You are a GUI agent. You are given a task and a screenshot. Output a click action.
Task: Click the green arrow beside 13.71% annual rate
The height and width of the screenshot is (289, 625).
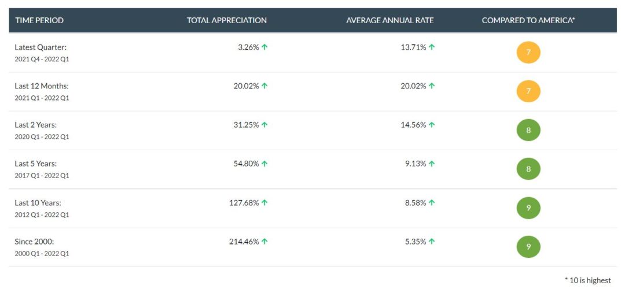point(432,47)
